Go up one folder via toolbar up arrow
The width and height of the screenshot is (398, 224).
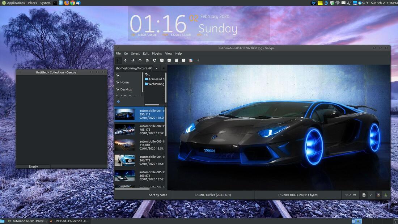[140, 60]
